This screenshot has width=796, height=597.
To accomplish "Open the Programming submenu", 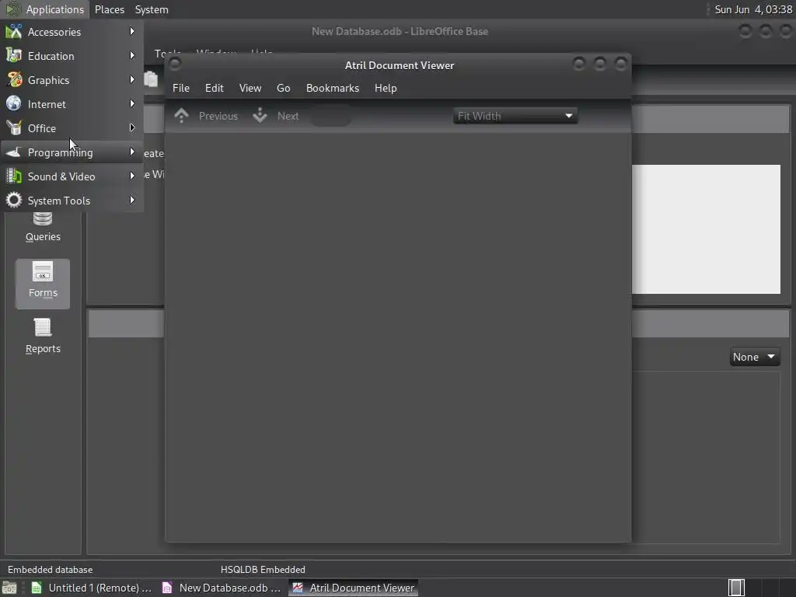I will click(72, 152).
